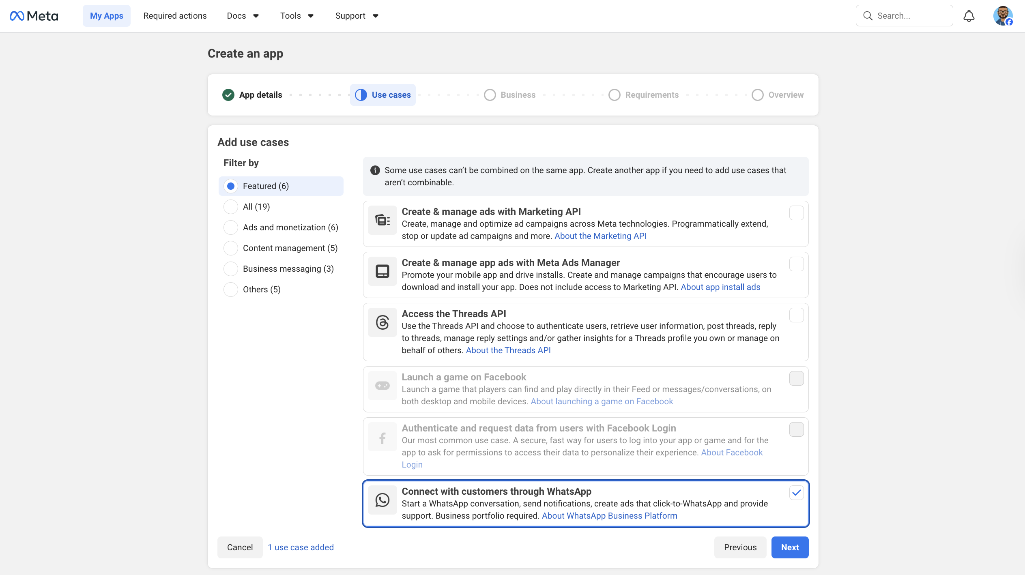Uncheck the WhatsApp use case checkbox

coord(796,493)
